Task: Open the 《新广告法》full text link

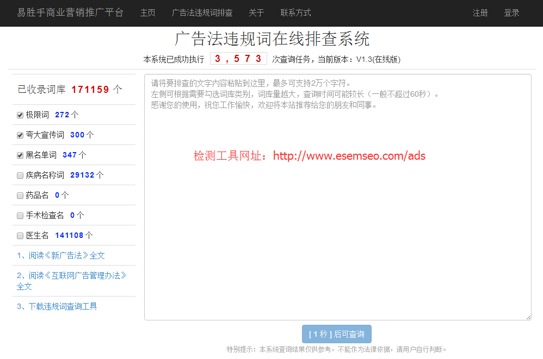Action: (x=61, y=255)
